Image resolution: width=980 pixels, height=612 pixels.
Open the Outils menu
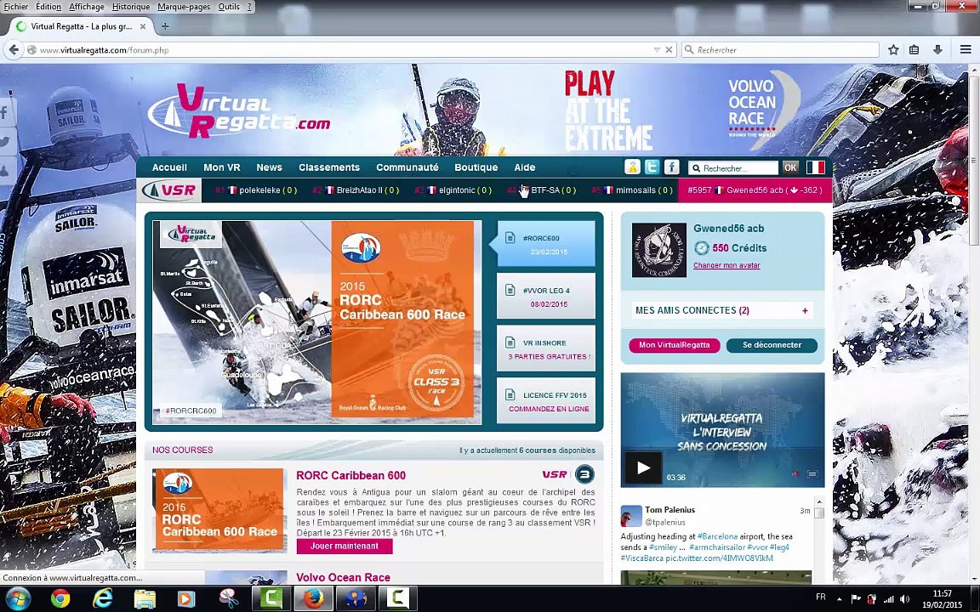pyautogui.click(x=229, y=6)
